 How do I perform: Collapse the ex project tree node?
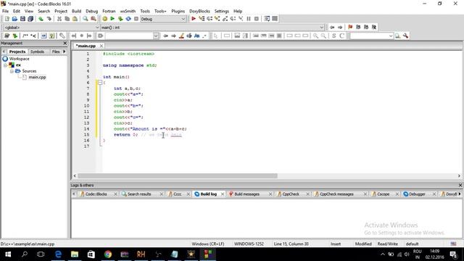pos(5,65)
